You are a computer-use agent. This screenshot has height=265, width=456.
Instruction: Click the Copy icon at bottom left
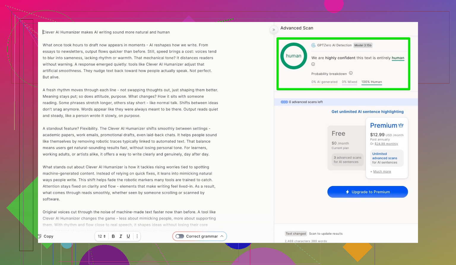tap(40, 236)
